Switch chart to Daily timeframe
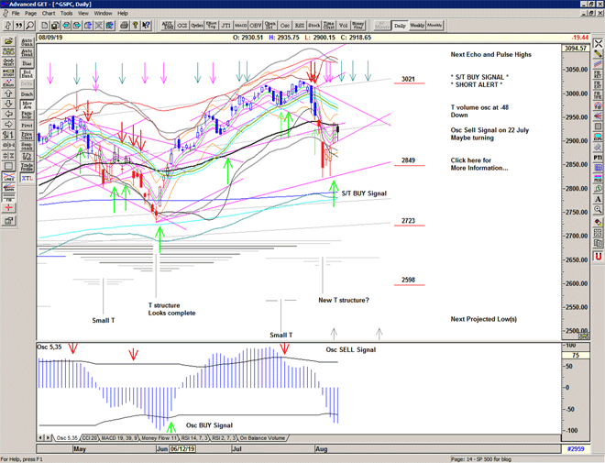 (400, 26)
